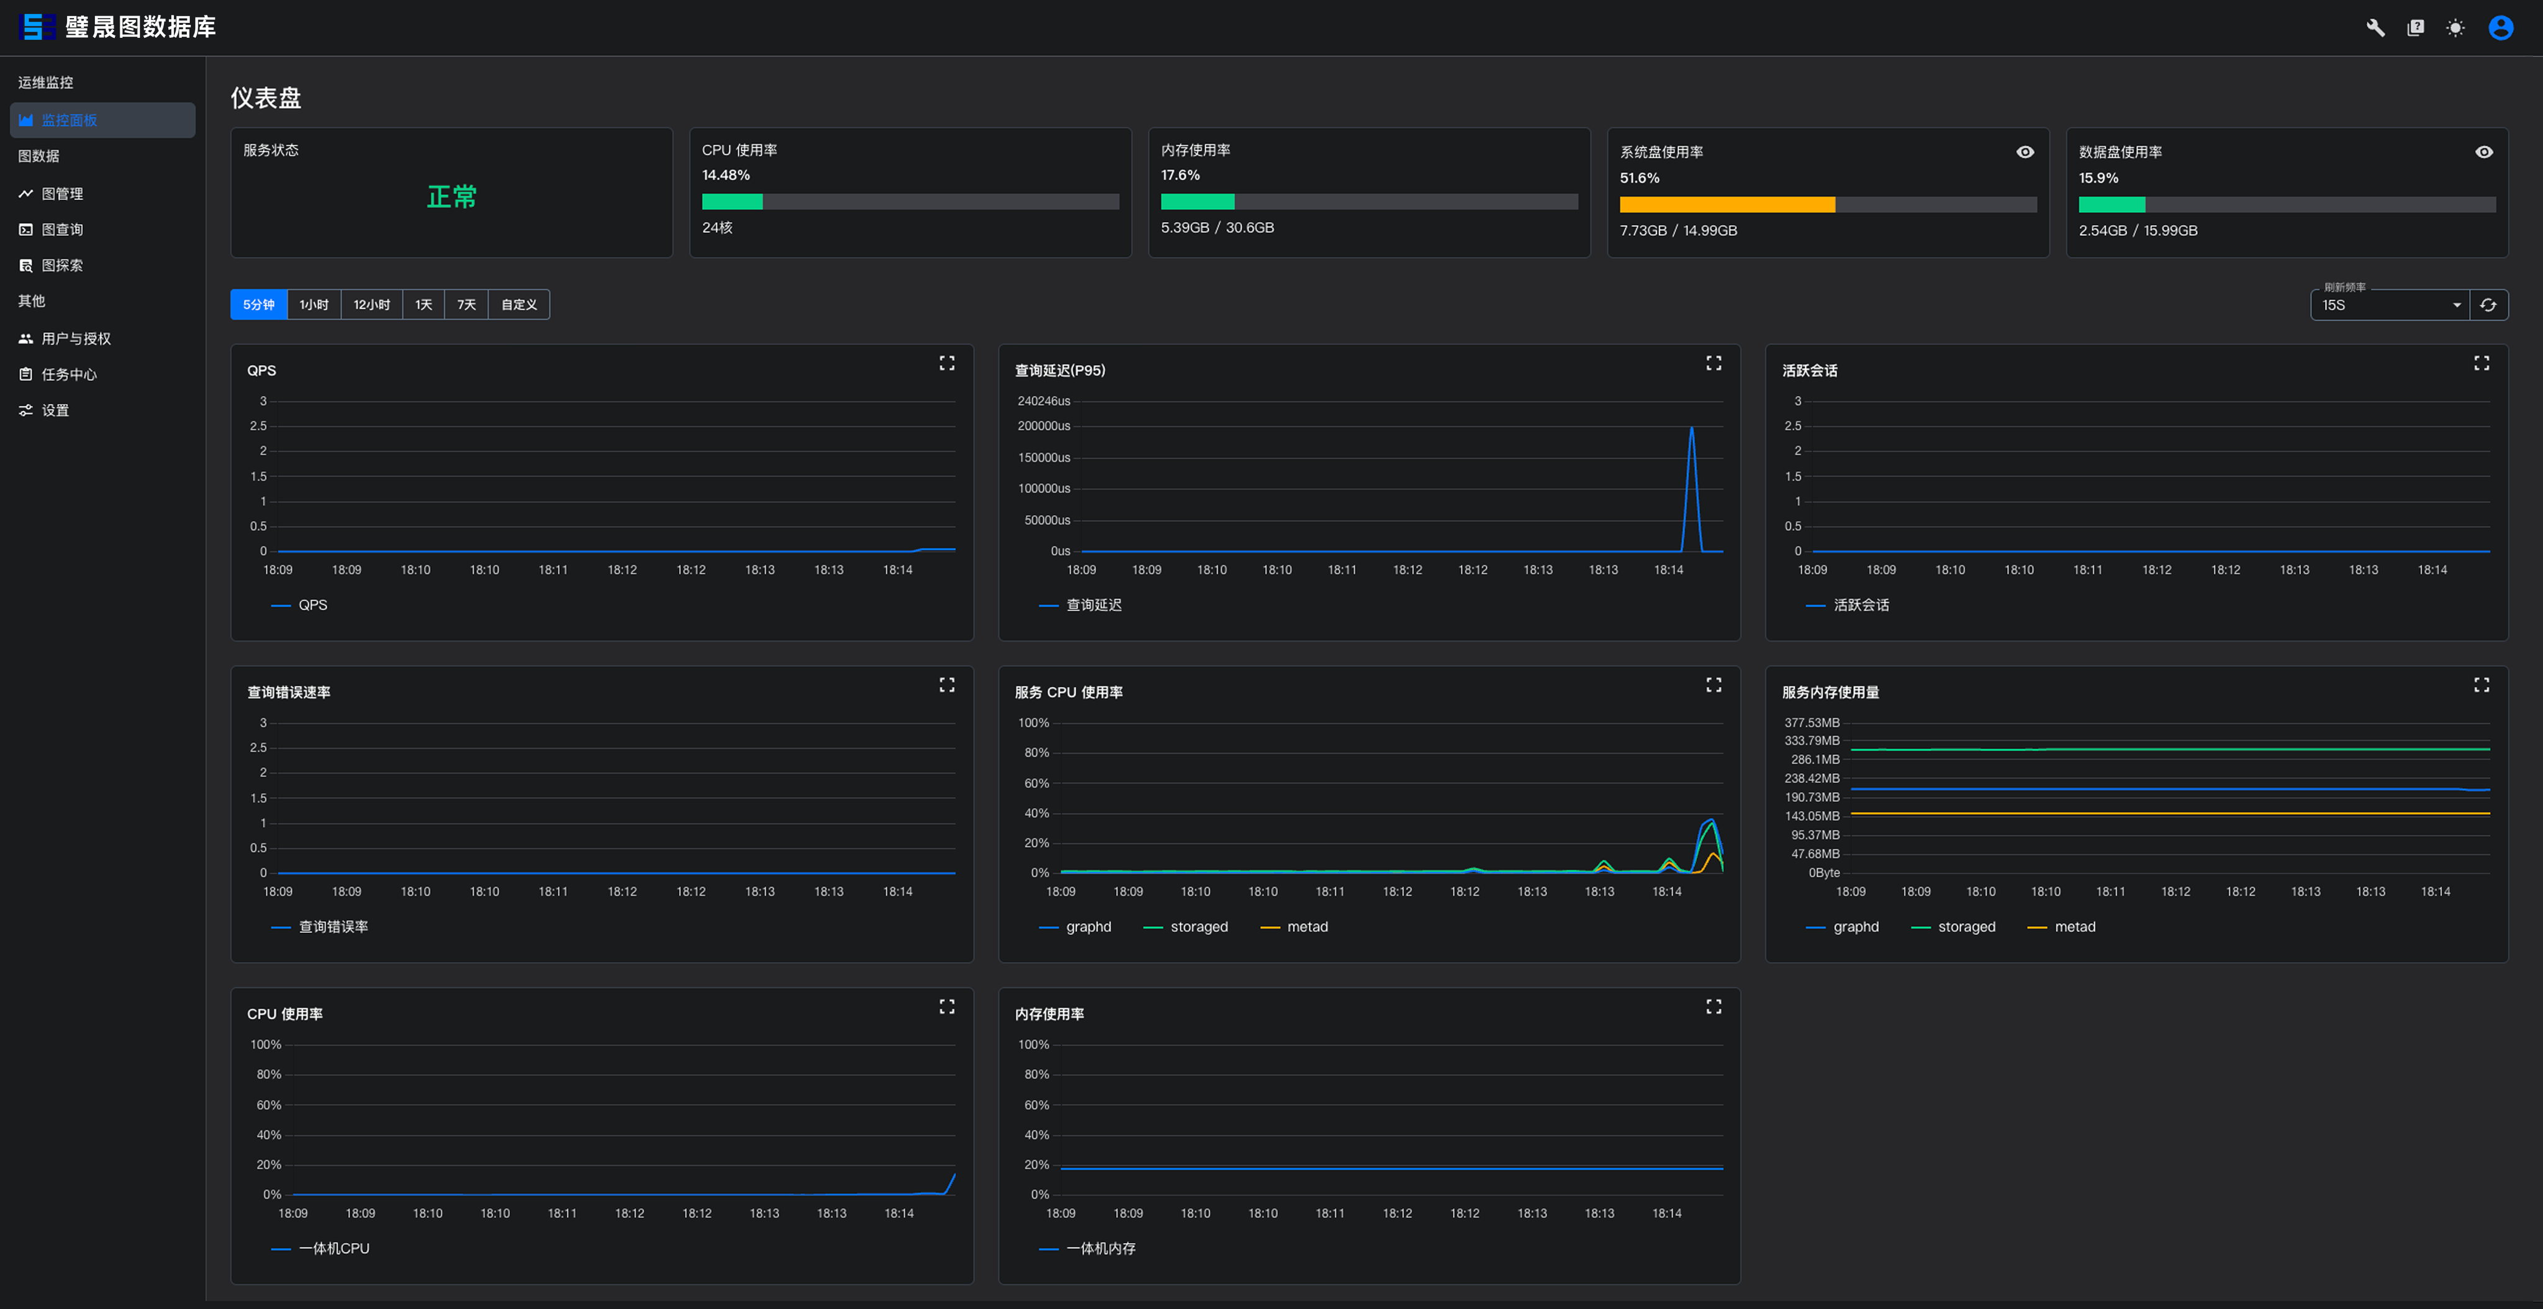Open the user account avatar menu
2543x1309 pixels.
point(2501,28)
